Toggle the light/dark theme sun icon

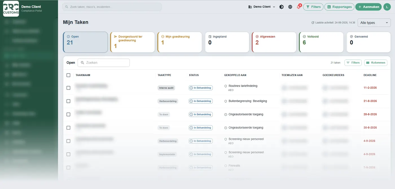281,7
